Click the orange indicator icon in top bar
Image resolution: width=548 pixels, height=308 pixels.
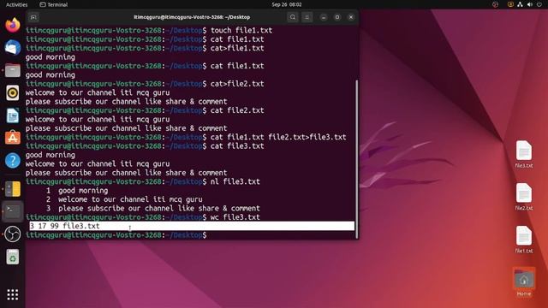click(x=510, y=4)
